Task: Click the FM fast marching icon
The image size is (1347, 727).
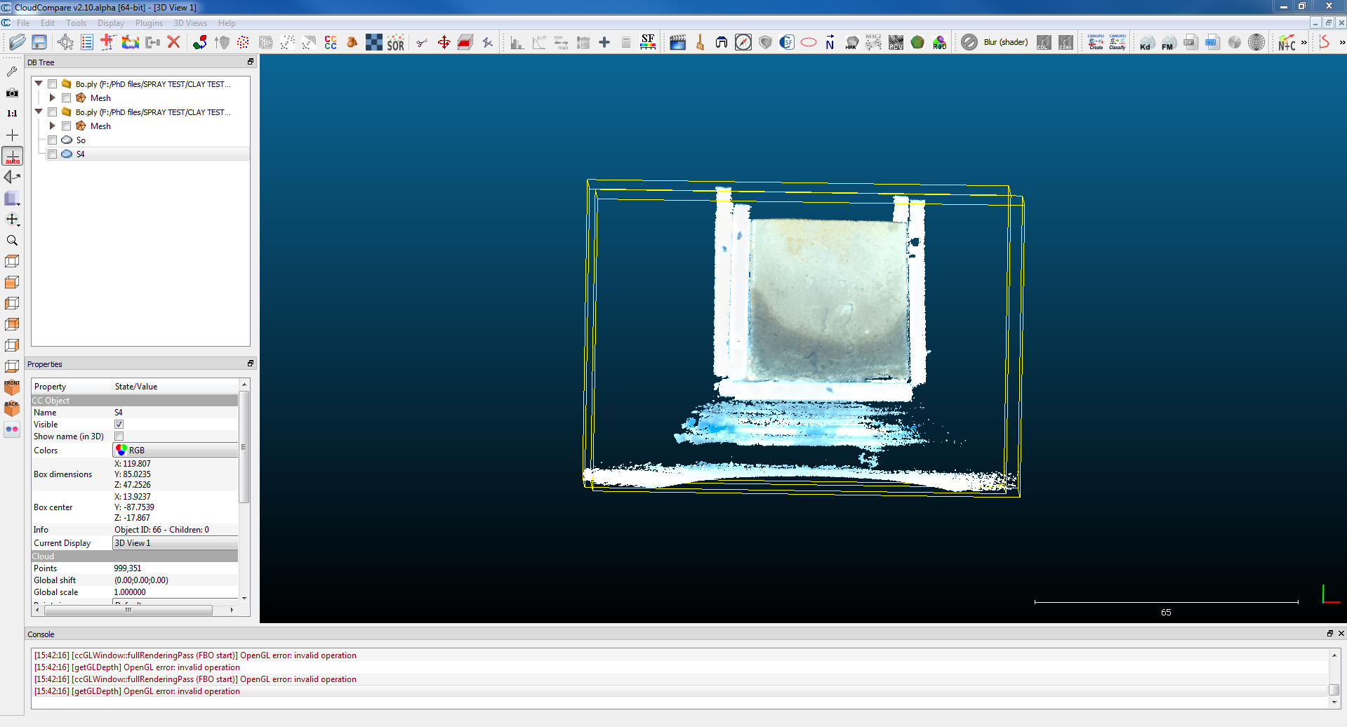Action: point(1169,42)
